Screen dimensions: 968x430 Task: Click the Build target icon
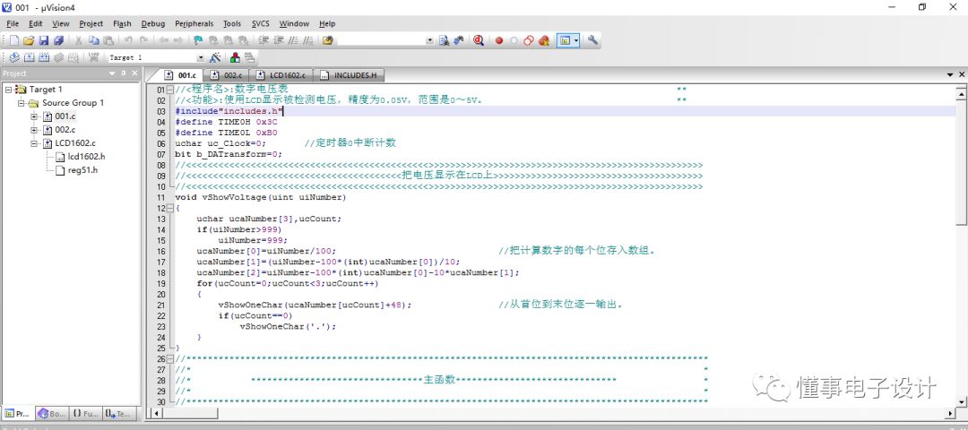tap(29, 57)
